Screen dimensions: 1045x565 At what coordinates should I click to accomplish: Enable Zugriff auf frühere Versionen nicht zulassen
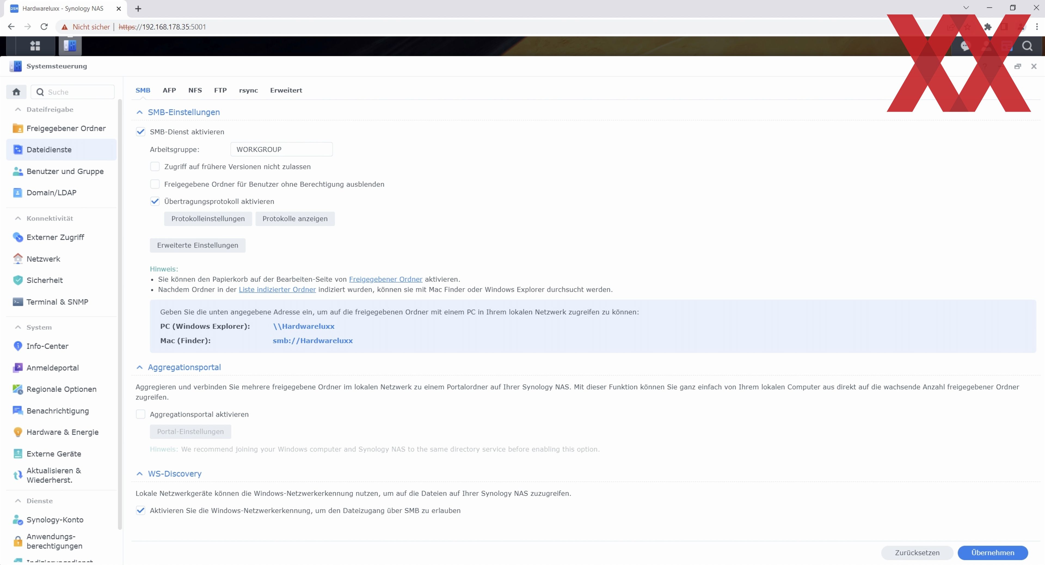155,167
